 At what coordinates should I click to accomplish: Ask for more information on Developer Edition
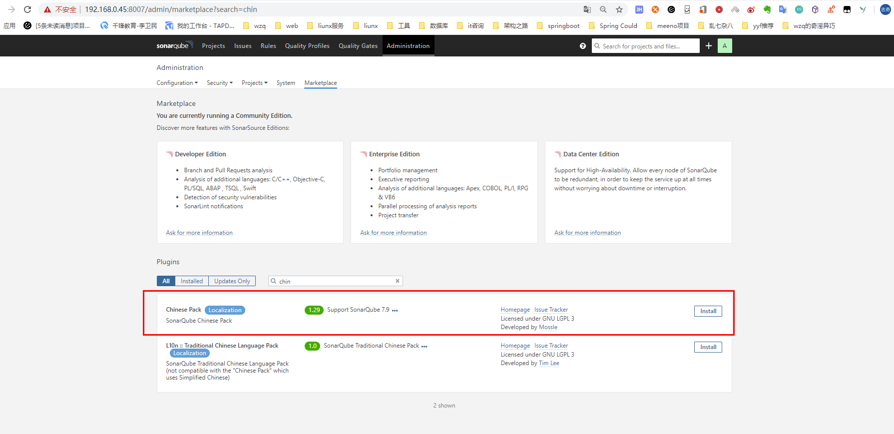coord(199,233)
